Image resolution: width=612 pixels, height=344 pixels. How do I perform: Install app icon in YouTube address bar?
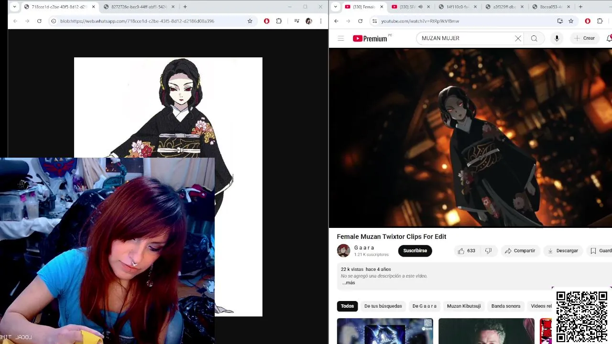[560, 21]
